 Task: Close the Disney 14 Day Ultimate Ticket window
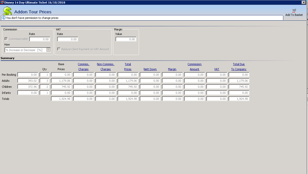[304, 2]
